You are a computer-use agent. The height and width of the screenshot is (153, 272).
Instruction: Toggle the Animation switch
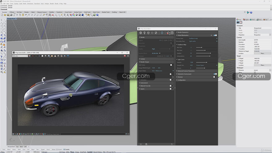pyautogui.click(x=171, y=80)
